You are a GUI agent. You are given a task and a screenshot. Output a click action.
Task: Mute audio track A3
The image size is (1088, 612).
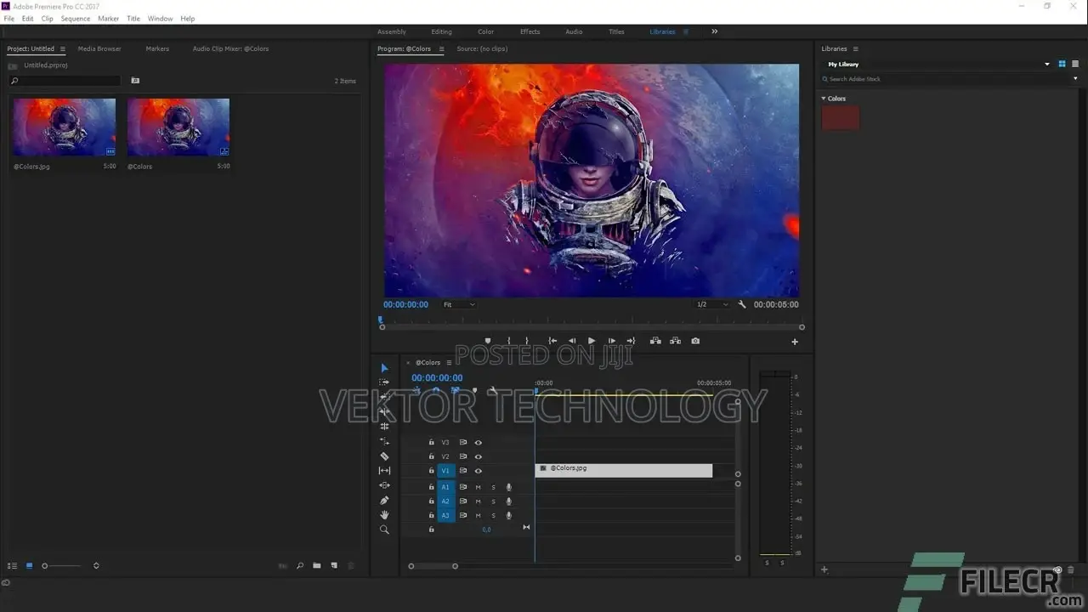click(x=478, y=516)
